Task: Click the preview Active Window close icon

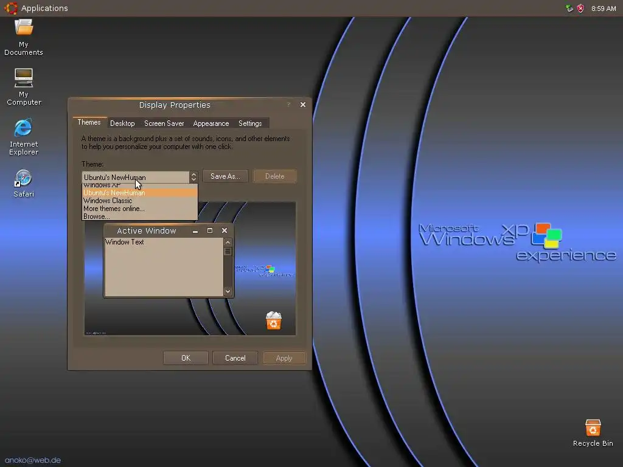Action: pos(224,230)
